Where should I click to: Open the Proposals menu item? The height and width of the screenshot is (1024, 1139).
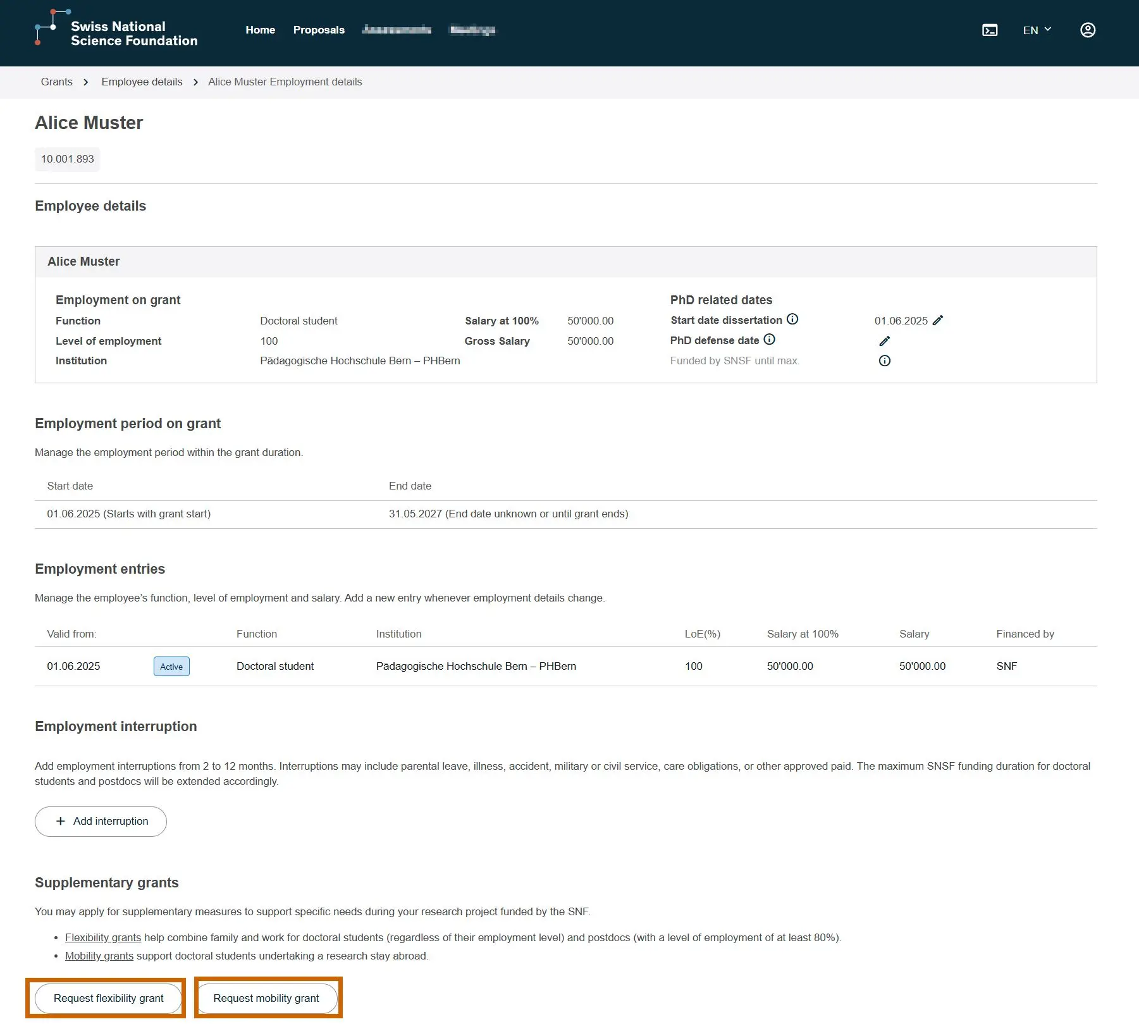tap(319, 30)
